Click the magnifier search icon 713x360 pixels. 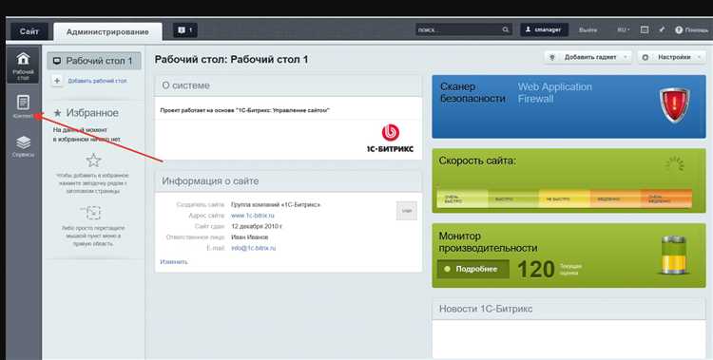pyautogui.click(x=506, y=30)
